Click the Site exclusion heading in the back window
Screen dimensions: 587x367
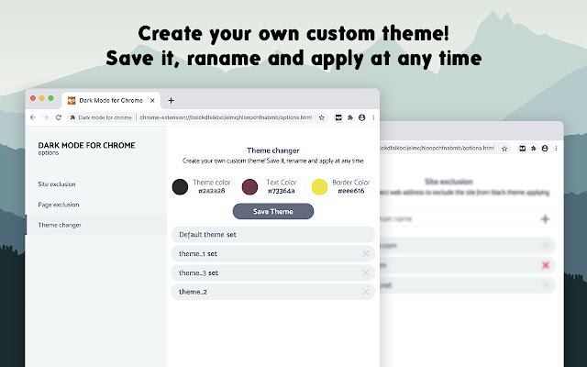click(x=449, y=182)
